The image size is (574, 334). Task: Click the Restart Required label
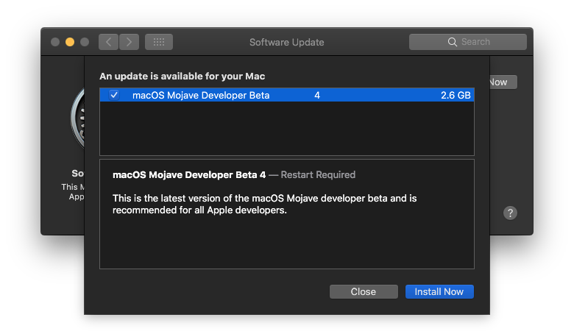click(x=318, y=174)
